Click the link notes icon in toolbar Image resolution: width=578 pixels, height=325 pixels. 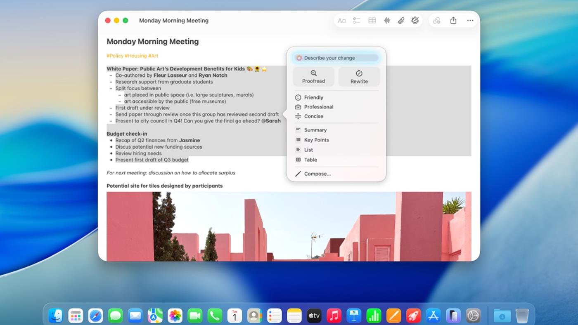tap(436, 21)
